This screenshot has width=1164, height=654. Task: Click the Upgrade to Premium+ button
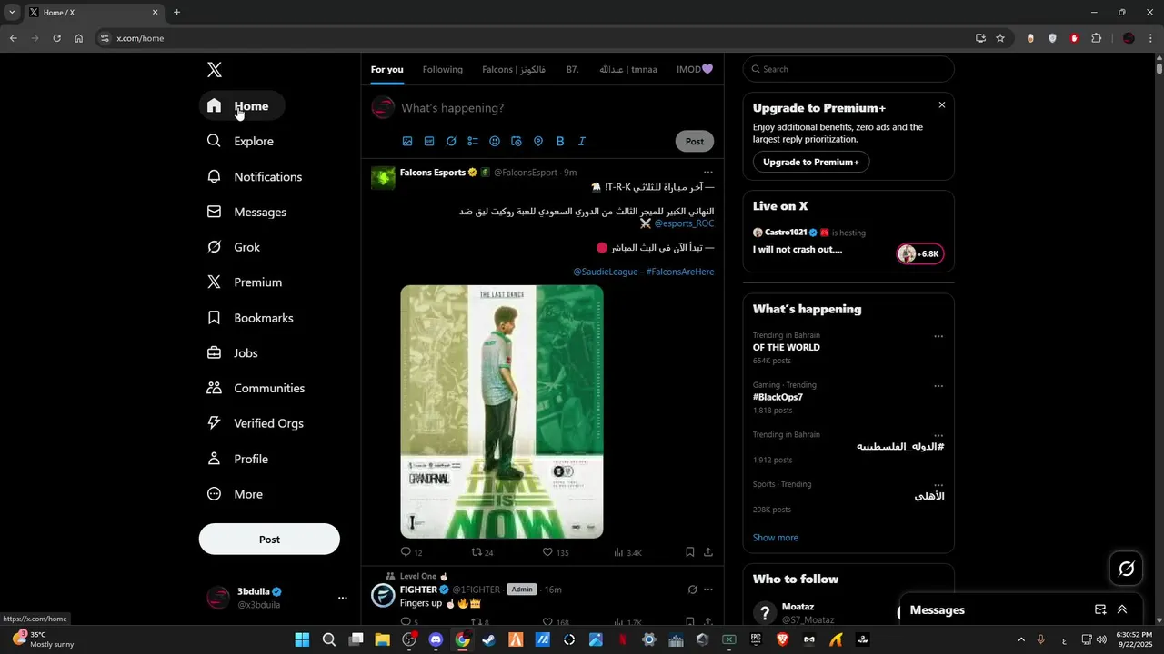[811, 162]
